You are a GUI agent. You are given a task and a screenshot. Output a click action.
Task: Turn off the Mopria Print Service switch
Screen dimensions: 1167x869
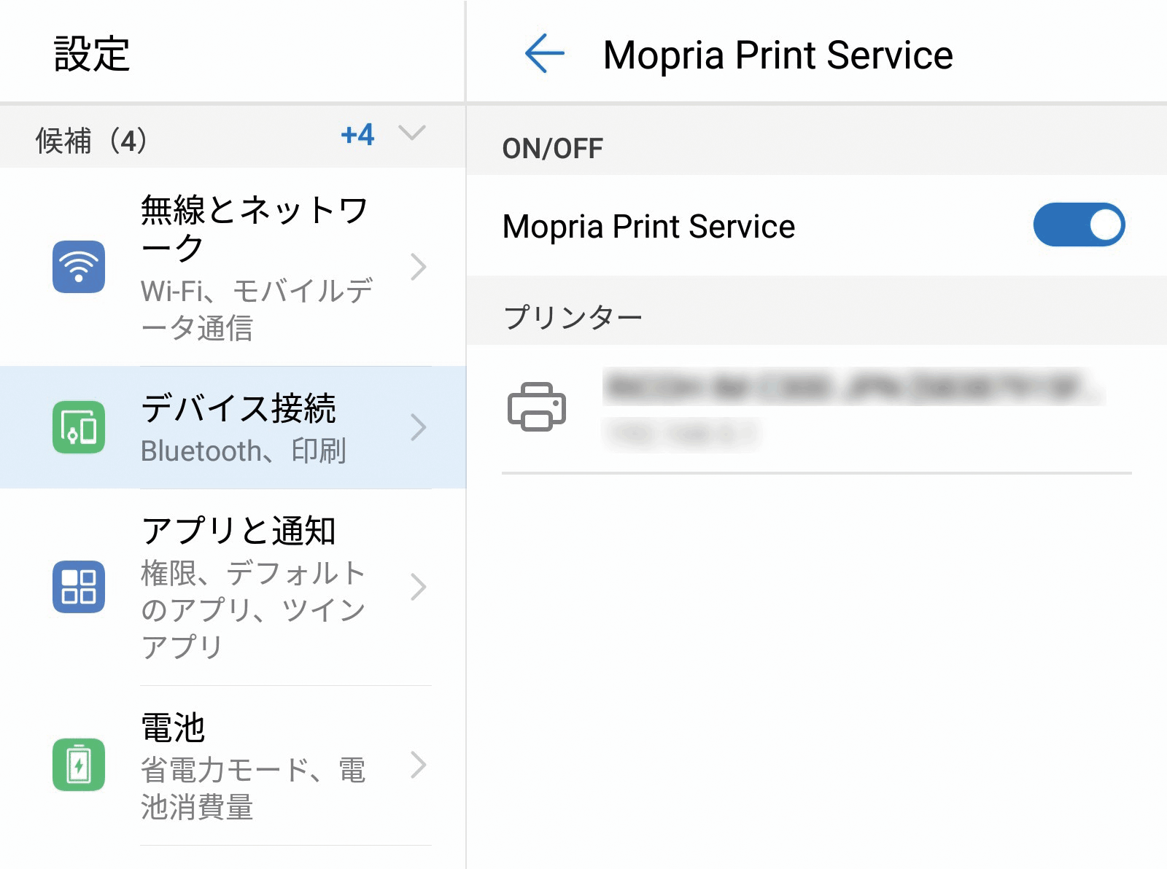(1079, 225)
